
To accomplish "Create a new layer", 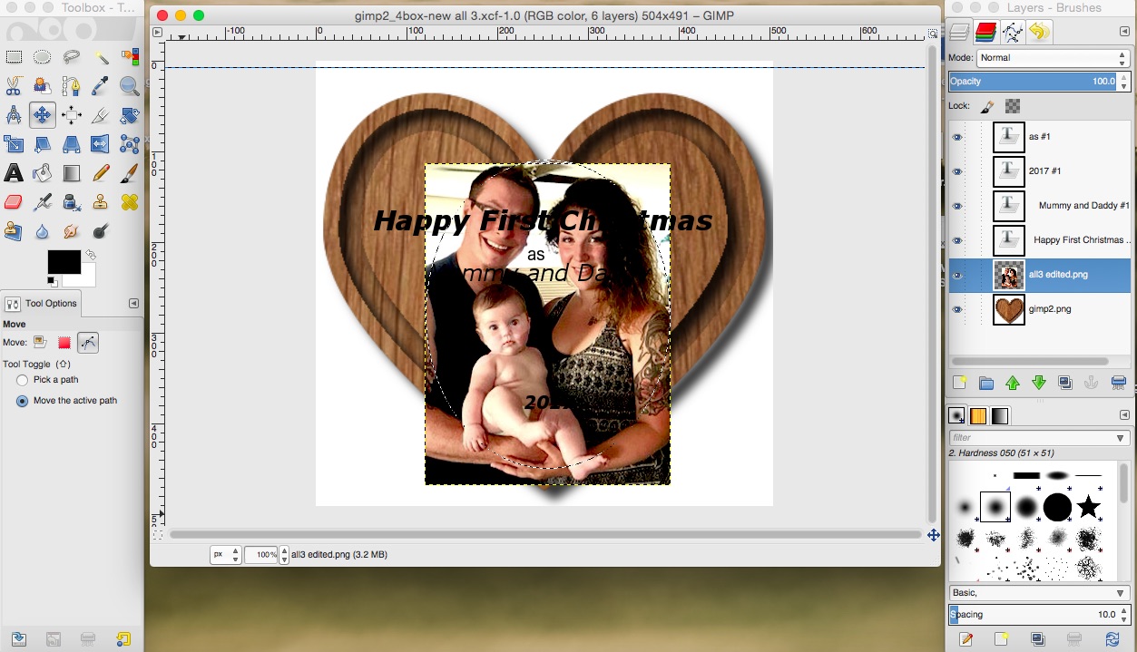I will click(960, 384).
